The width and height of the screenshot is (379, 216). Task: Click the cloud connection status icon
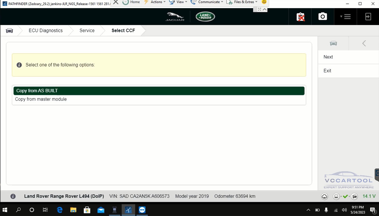[324, 196]
